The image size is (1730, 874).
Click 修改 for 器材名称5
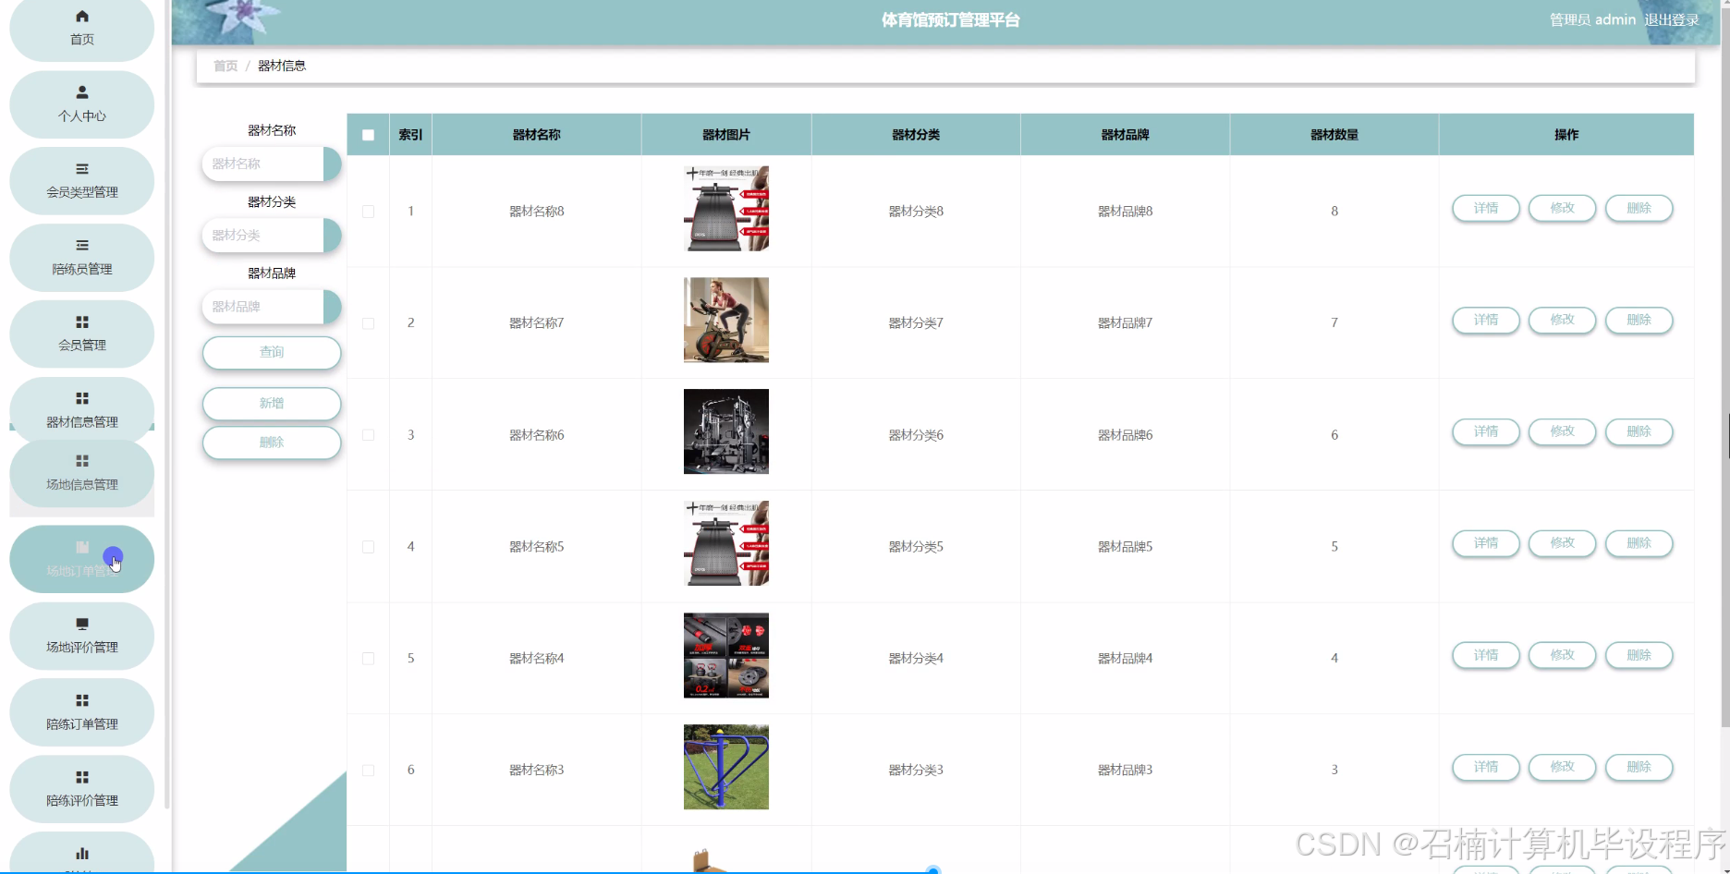(1563, 544)
